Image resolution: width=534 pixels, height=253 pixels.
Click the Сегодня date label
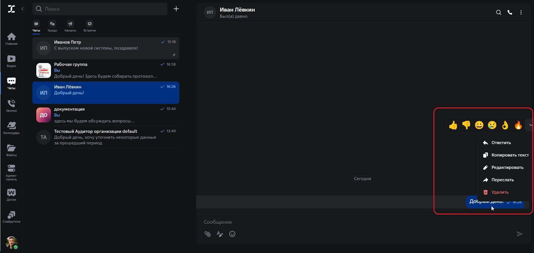[363, 179]
